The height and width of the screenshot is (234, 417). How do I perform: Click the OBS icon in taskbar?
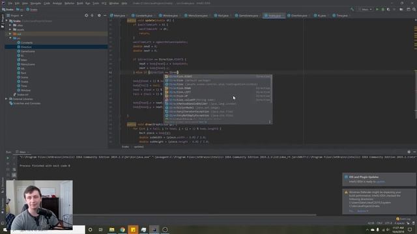[x=165, y=229]
